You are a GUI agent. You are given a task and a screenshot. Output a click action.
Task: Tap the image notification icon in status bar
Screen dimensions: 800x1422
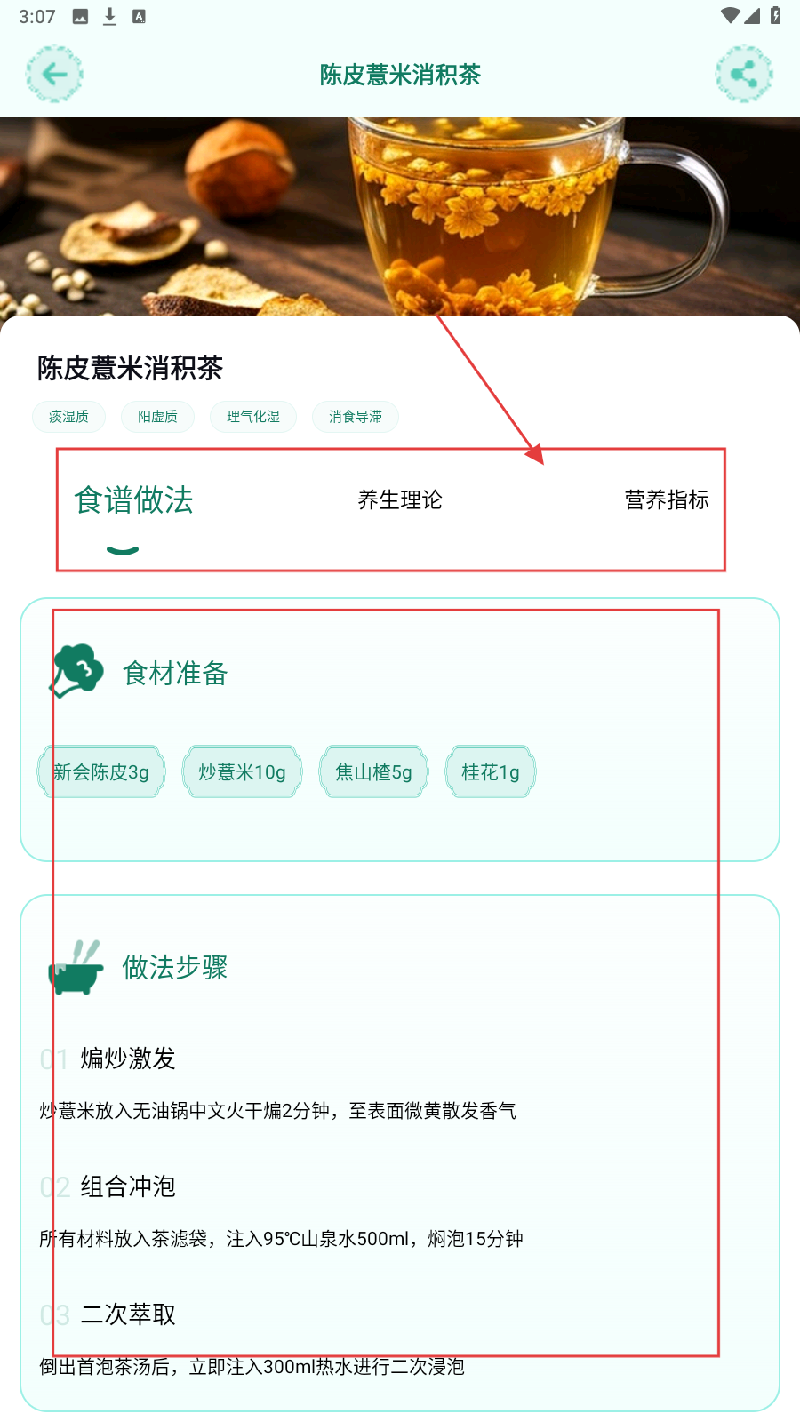pyautogui.click(x=80, y=16)
